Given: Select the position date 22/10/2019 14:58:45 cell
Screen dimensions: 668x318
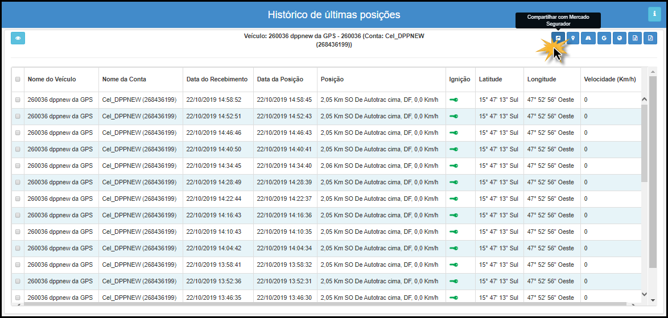Looking at the screenshot, I should point(284,100).
